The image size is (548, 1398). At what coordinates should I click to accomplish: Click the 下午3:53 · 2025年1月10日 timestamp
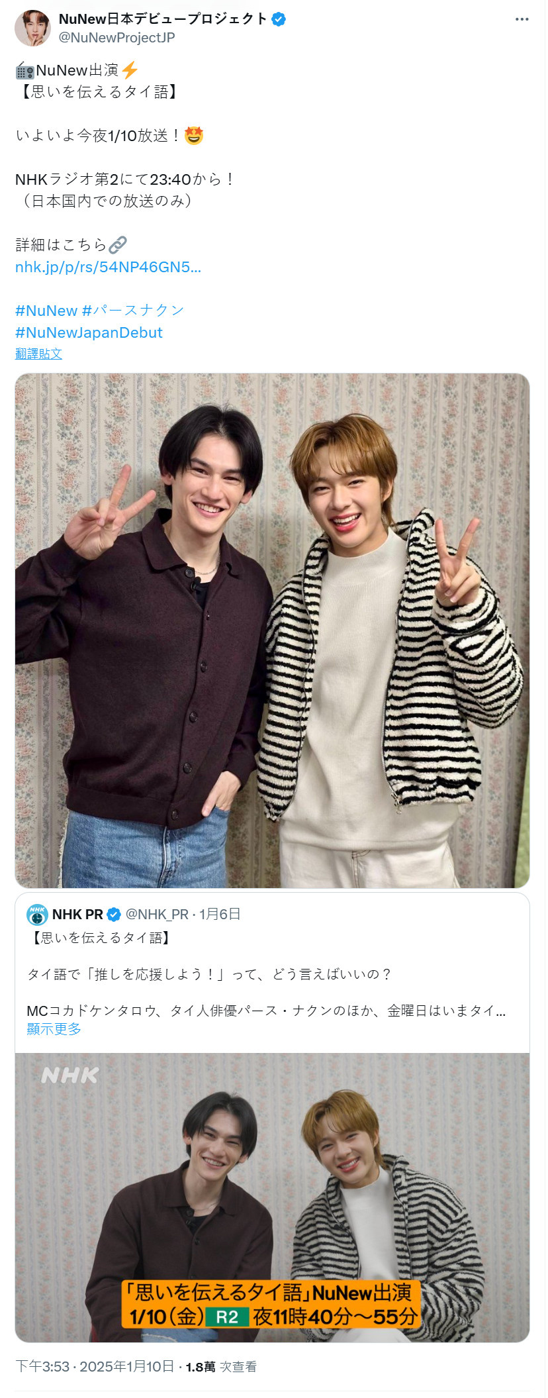[x=95, y=1366]
